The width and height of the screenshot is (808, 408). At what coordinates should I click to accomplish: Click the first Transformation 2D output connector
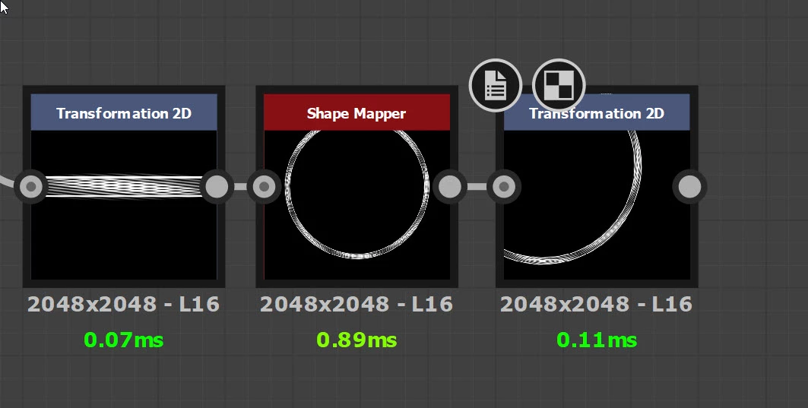tap(217, 186)
